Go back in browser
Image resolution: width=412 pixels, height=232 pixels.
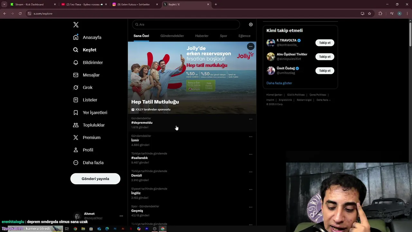(x=5, y=14)
